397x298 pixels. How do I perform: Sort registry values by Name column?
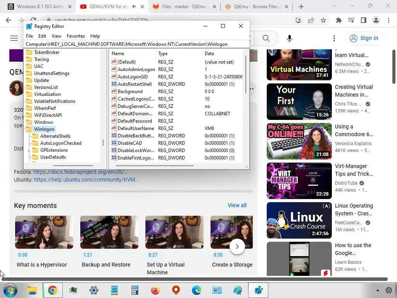[x=133, y=54]
